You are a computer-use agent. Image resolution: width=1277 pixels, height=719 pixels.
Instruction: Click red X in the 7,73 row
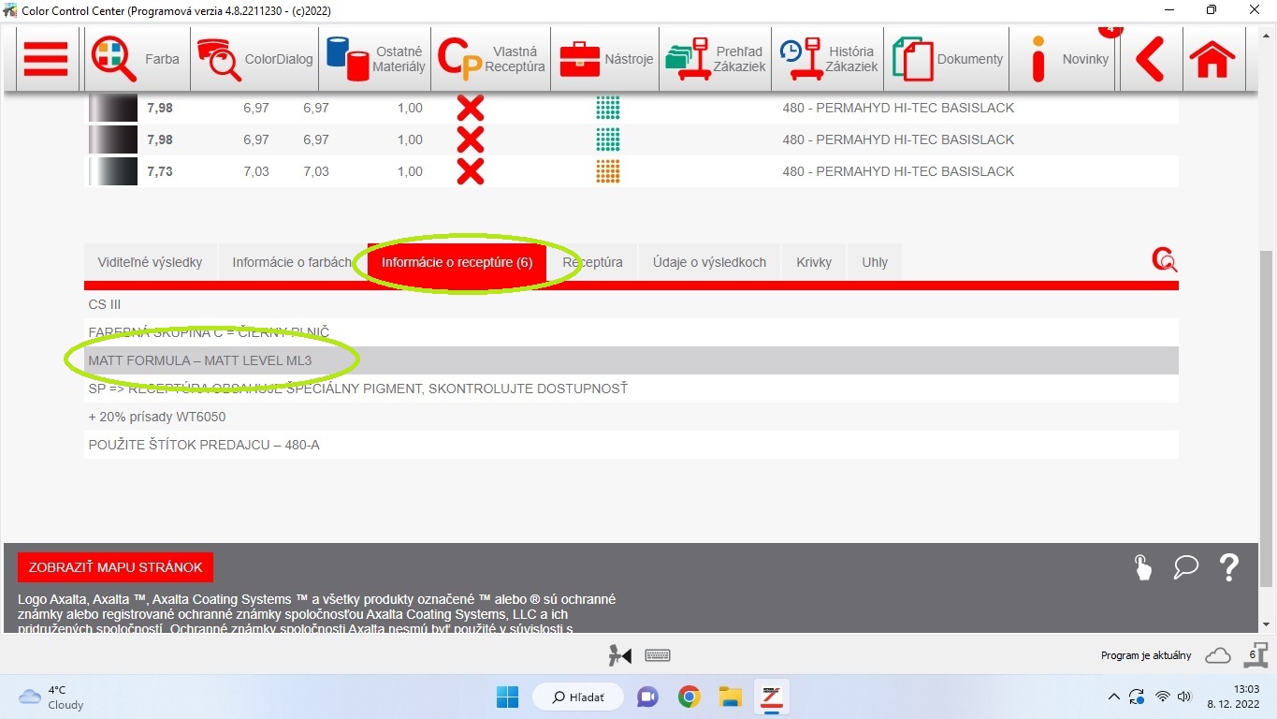pos(470,171)
